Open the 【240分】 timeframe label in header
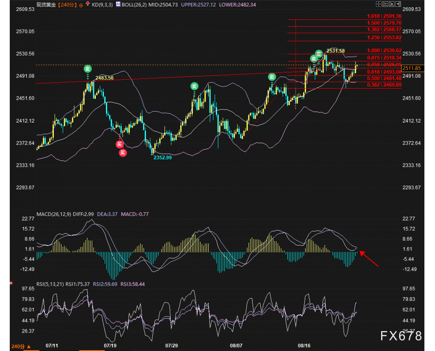435x351 pixels. coord(67,5)
